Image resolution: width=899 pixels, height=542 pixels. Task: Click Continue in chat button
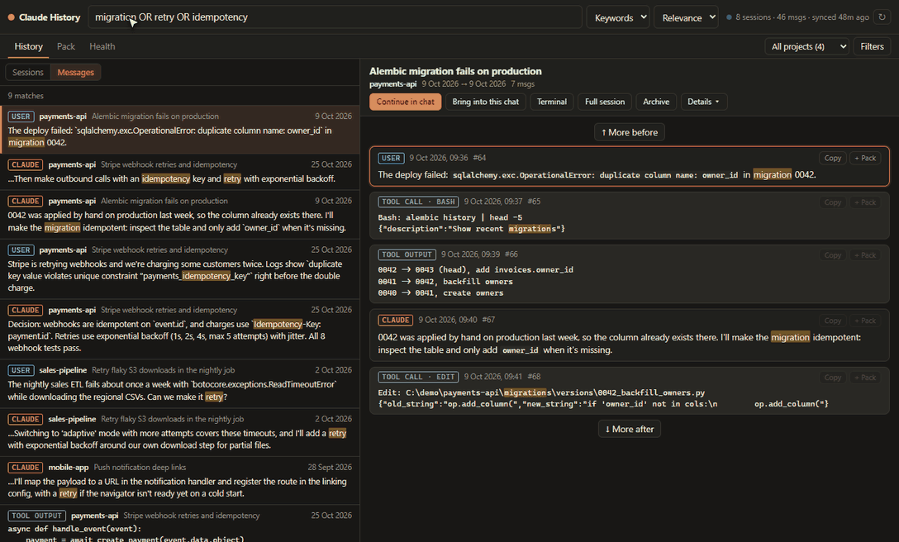pyautogui.click(x=406, y=102)
